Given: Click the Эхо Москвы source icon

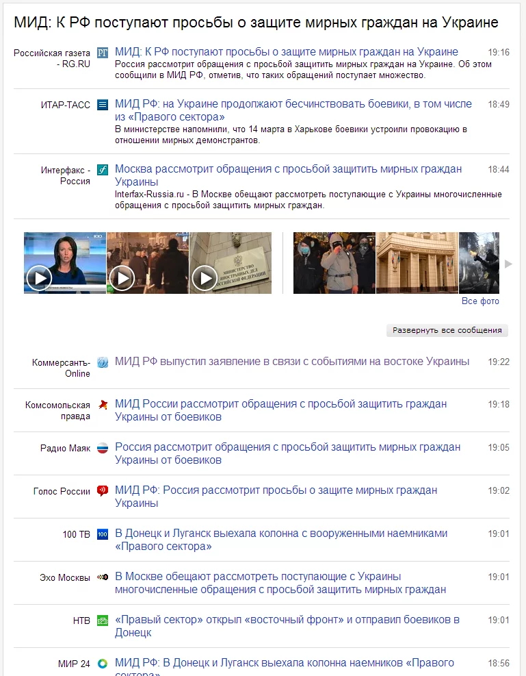Looking at the screenshot, I should pyautogui.click(x=103, y=577).
